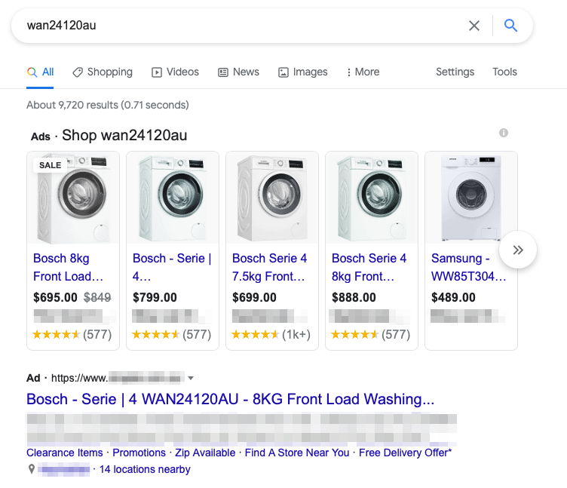This screenshot has width=567, height=488.
Task: Open the 14 locations nearby link
Action: (145, 470)
